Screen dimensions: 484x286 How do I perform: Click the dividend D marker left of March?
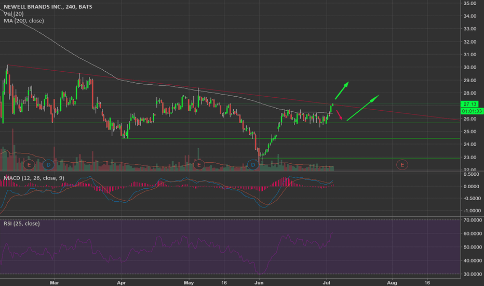(48, 165)
